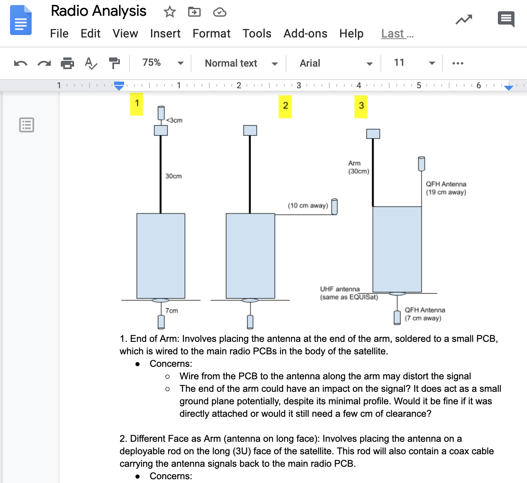Star the Radio Analysis document
This screenshot has height=483, width=527.
pos(169,12)
